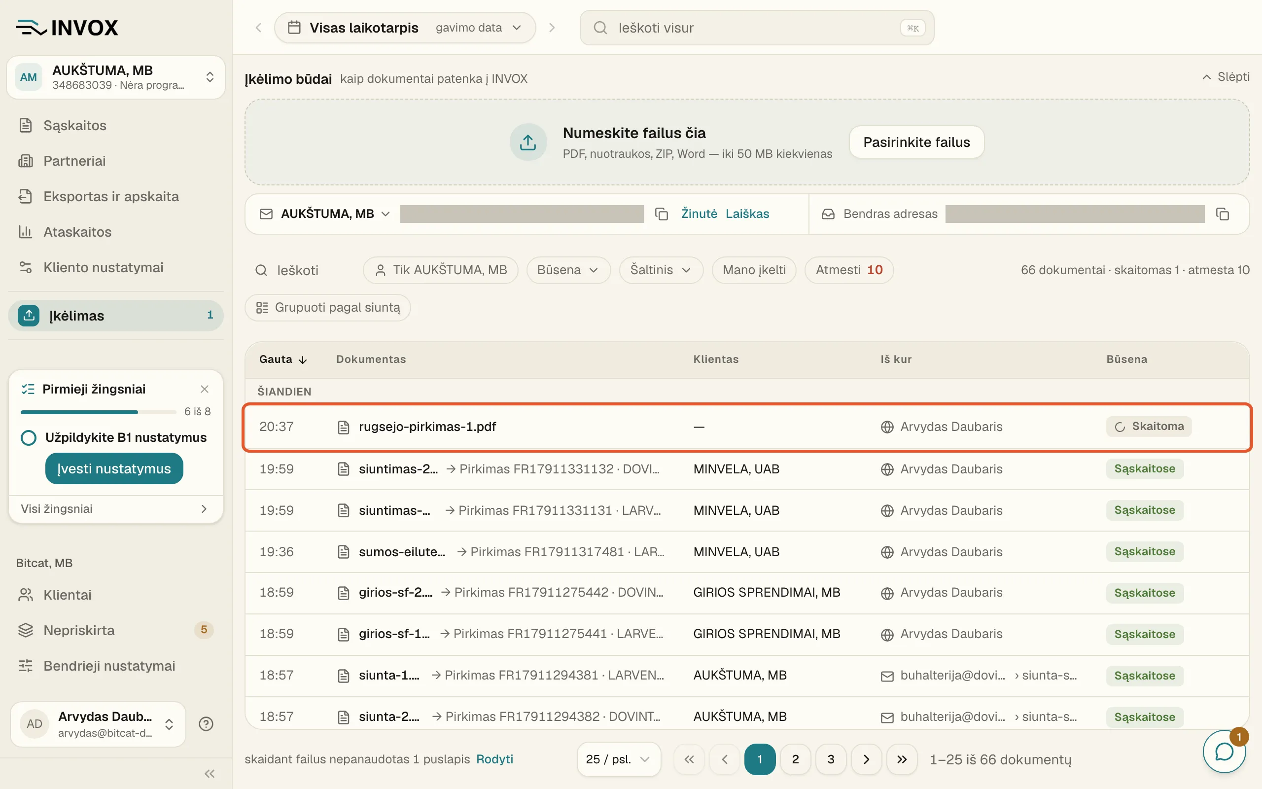Screen dimensions: 1262x789
Task: Go to previous time period arrow
Action: click(x=258, y=28)
